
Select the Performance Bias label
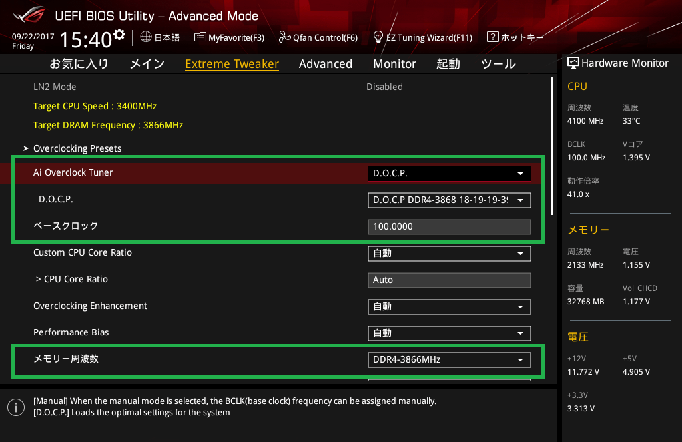(x=71, y=332)
